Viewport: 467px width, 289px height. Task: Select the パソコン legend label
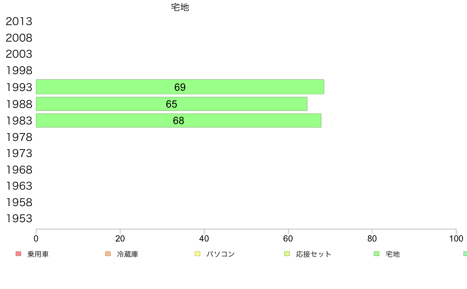221,254
